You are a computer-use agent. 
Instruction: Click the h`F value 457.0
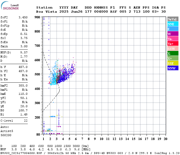click(23, 67)
